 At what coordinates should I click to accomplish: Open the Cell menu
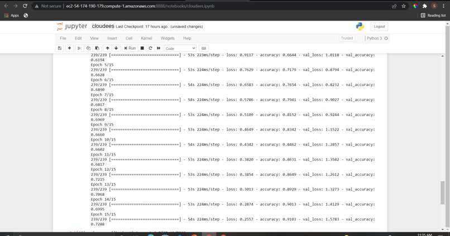(x=129, y=38)
